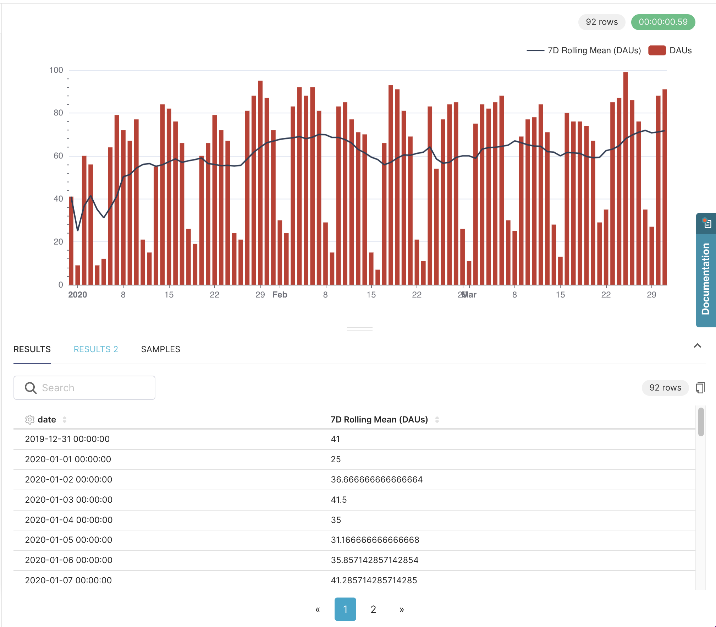Open the SAMPLES tab

pyautogui.click(x=160, y=349)
